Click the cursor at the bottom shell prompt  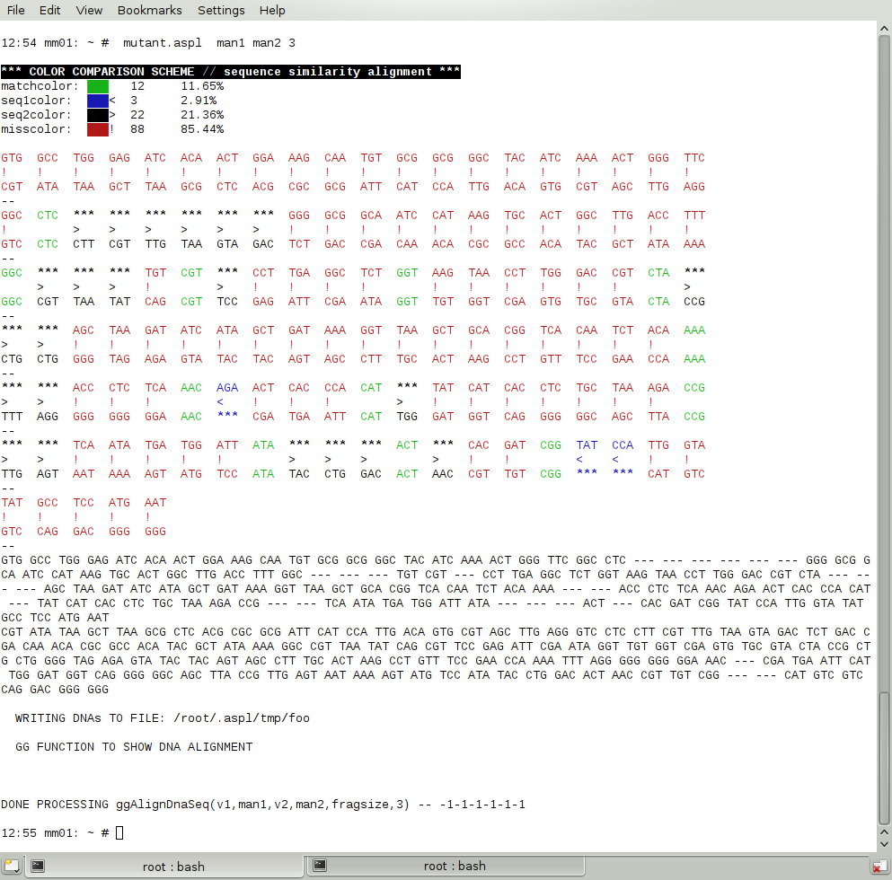click(119, 833)
